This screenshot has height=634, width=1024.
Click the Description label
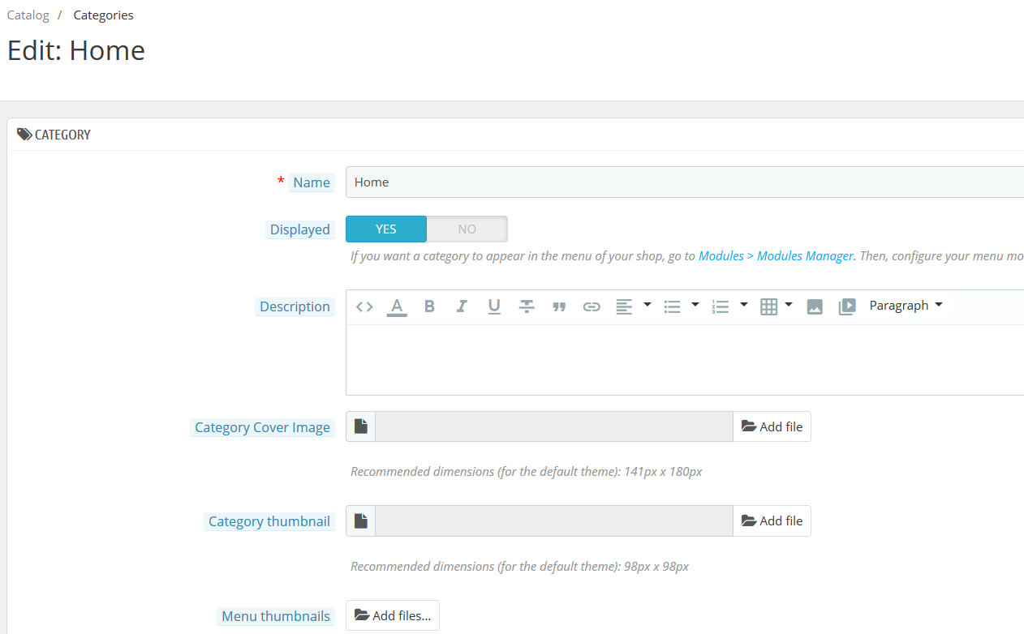295,306
